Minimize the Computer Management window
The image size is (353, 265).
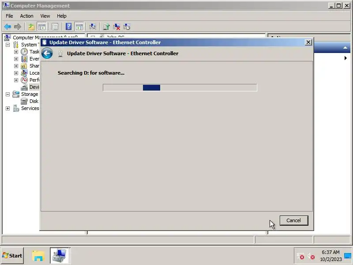point(331,6)
